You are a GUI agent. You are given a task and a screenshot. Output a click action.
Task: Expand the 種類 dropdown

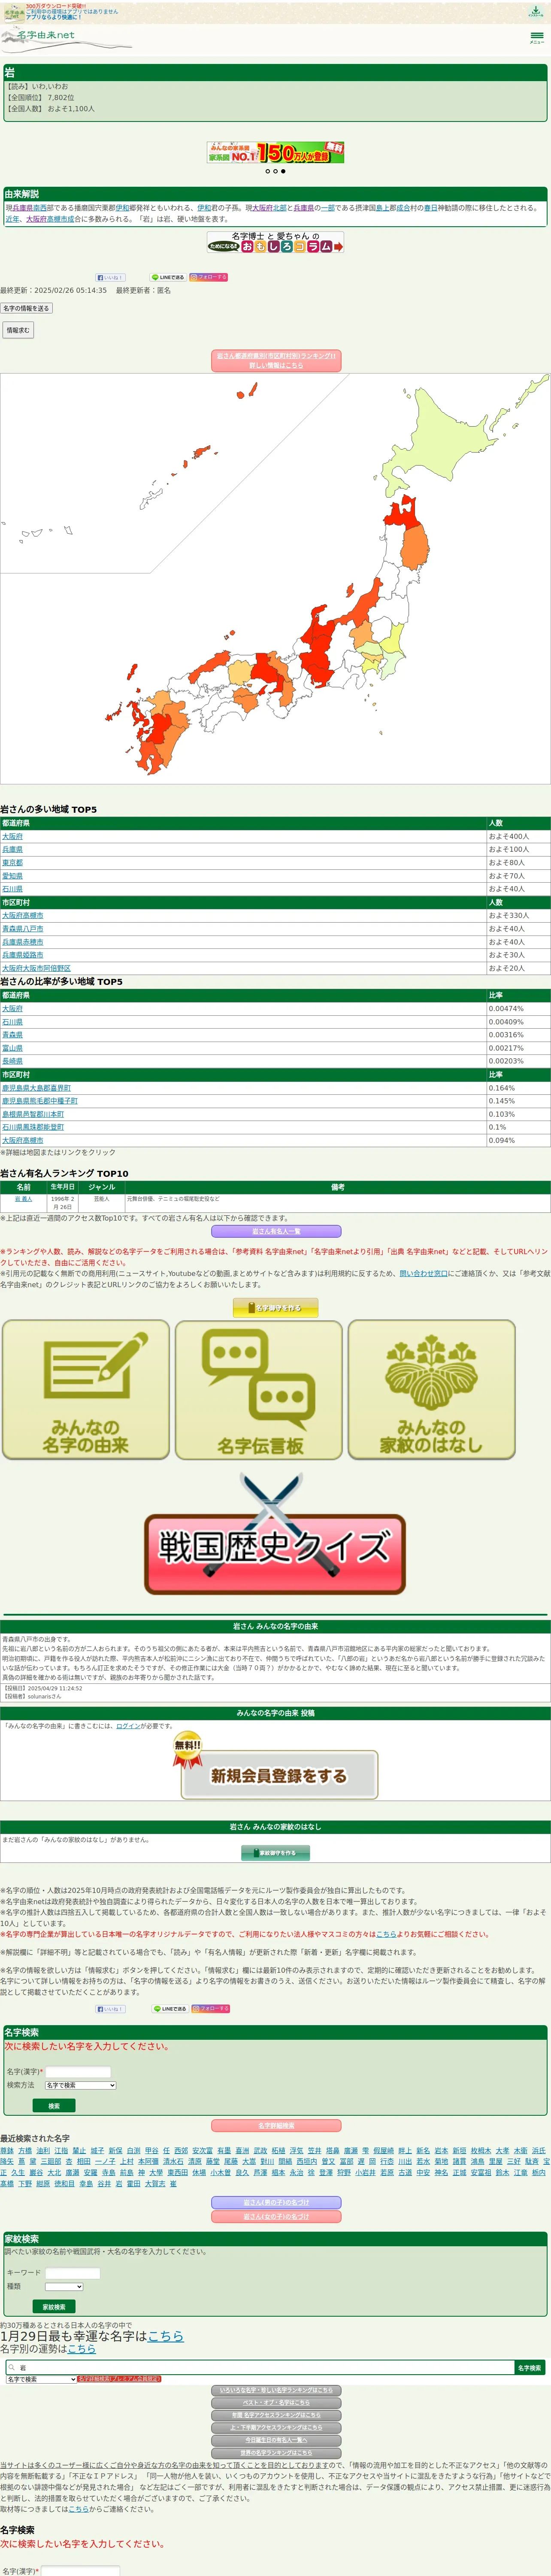point(64,2286)
